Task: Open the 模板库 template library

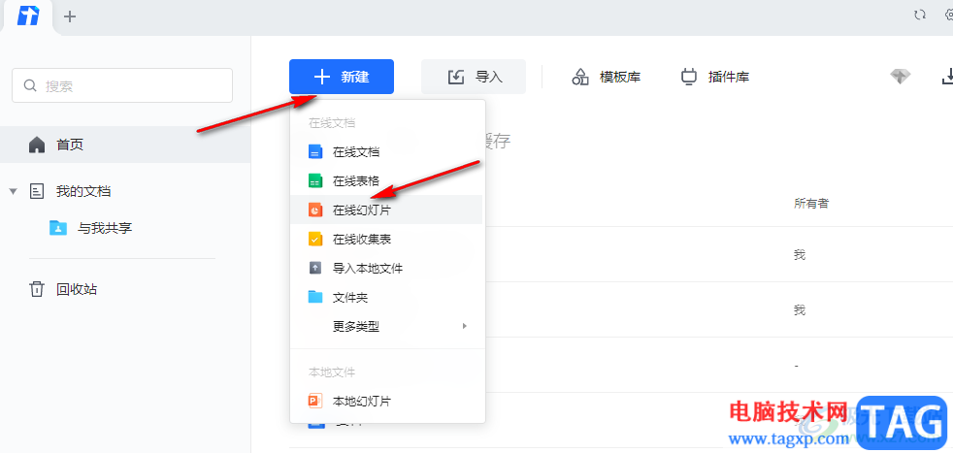Action: [606, 78]
